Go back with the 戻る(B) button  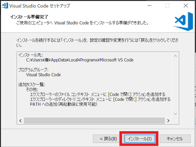coord(108,139)
